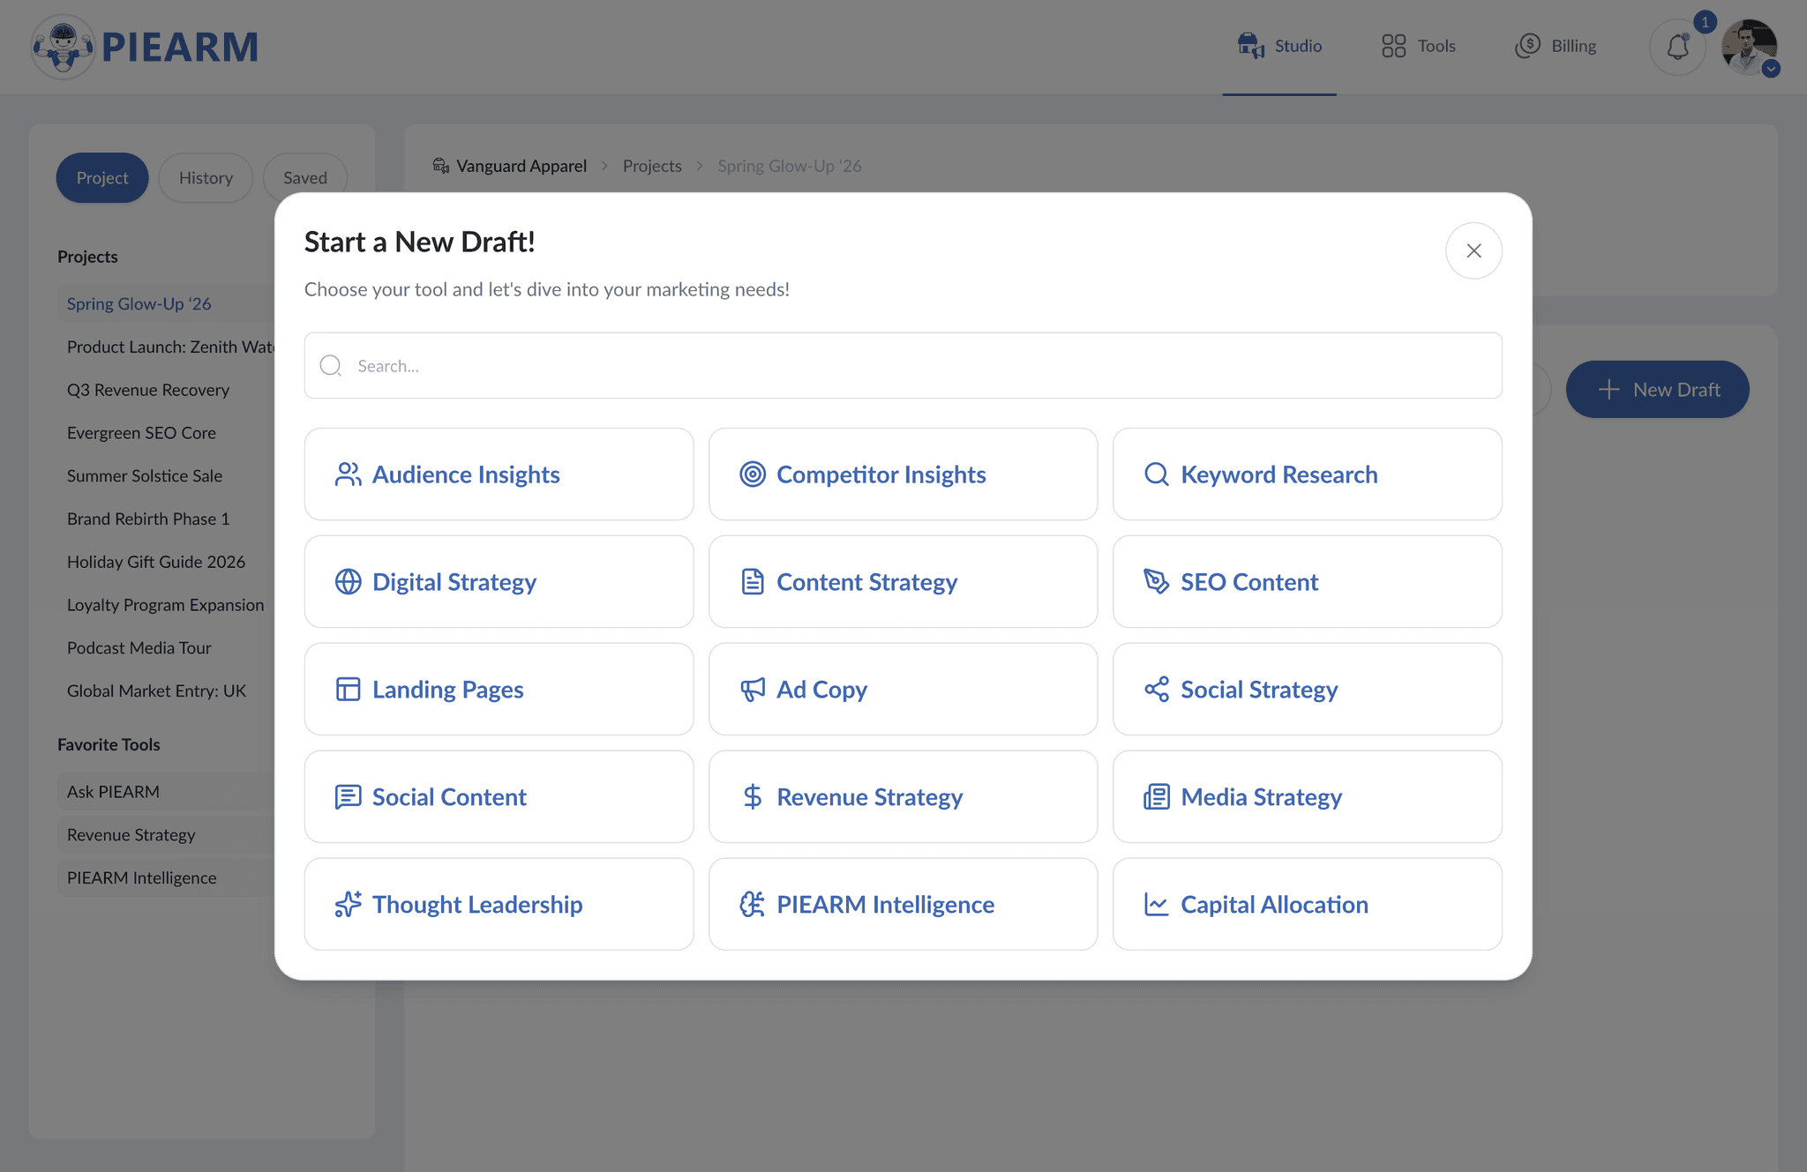Open the Studio nav item
The height and width of the screenshot is (1172, 1807).
tap(1279, 46)
